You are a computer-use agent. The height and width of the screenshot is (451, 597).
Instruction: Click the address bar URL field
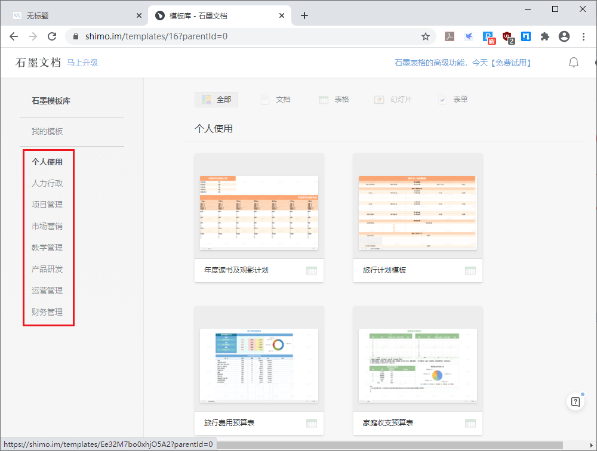(239, 36)
